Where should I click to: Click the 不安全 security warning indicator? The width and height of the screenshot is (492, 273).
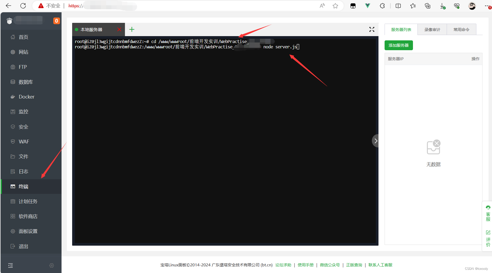click(x=49, y=6)
